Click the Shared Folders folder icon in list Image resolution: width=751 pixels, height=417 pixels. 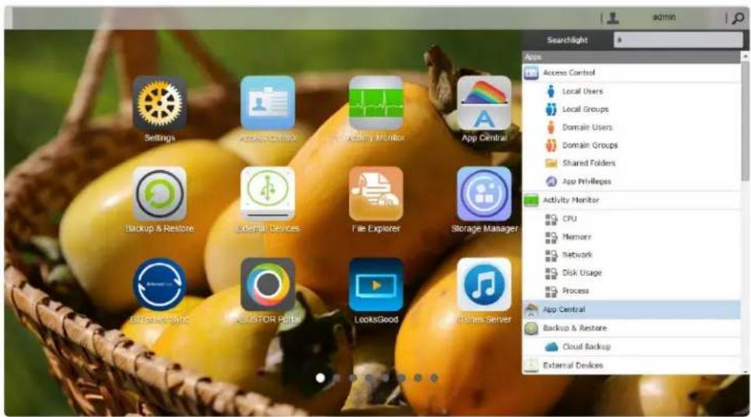[x=551, y=163]
